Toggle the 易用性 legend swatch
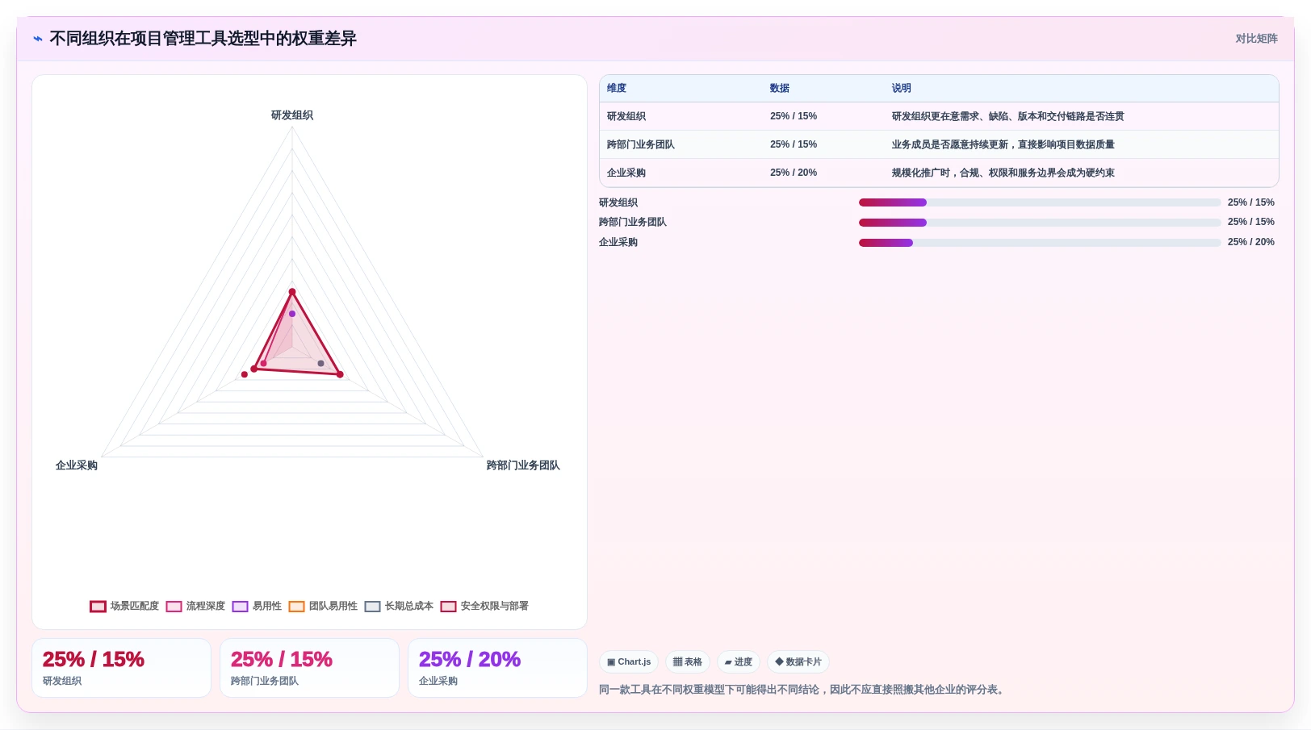1311x730 pixels. 240,607
